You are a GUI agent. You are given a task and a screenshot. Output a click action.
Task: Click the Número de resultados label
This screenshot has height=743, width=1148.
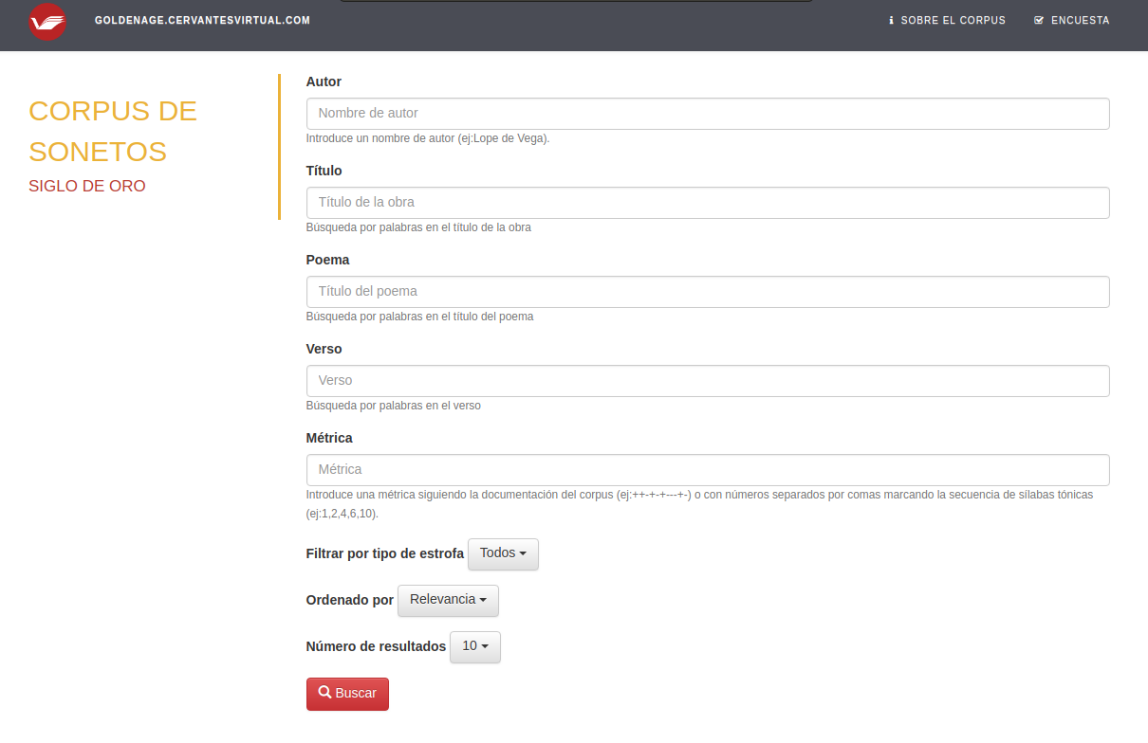tap(376, 646)
